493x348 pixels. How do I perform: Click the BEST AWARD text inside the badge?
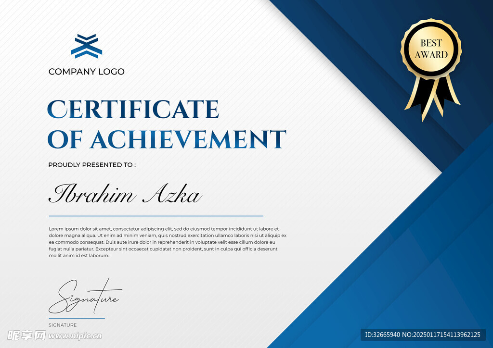point(431,49)
